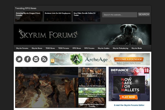This screenshot has width=165, height=110.
Task: Open the RSS feed icon
Action: (44, 59)
